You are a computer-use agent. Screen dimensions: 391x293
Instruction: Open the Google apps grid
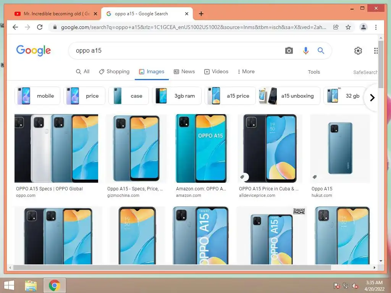pyautogui.click(x=376, y=51)
